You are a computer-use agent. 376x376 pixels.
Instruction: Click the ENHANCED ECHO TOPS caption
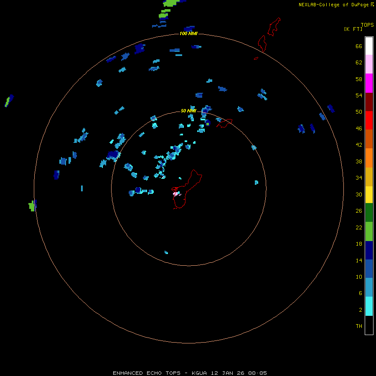click(x=147, y=373)
